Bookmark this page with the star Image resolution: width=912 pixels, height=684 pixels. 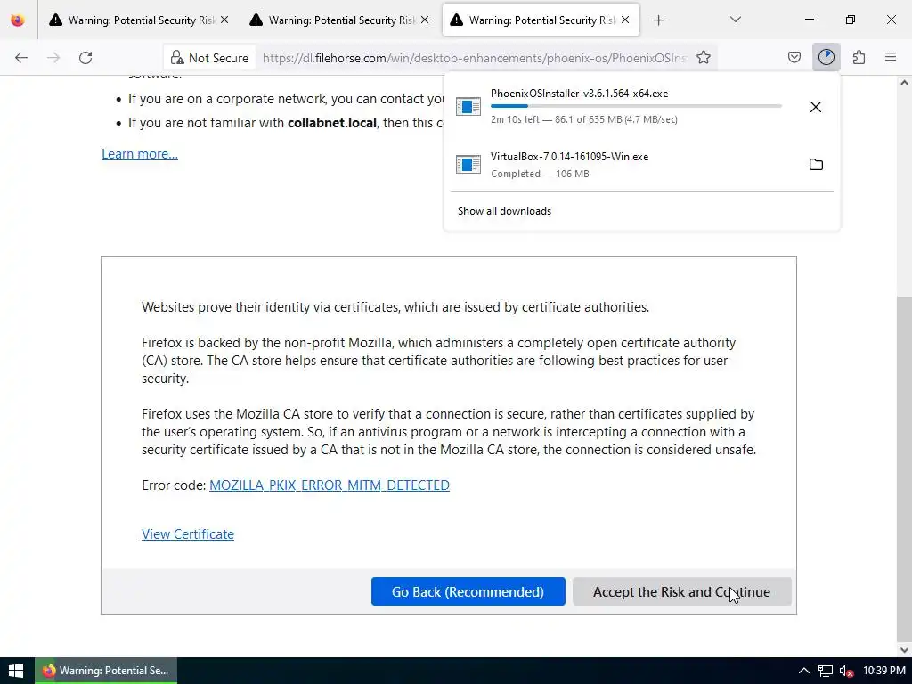704,58
